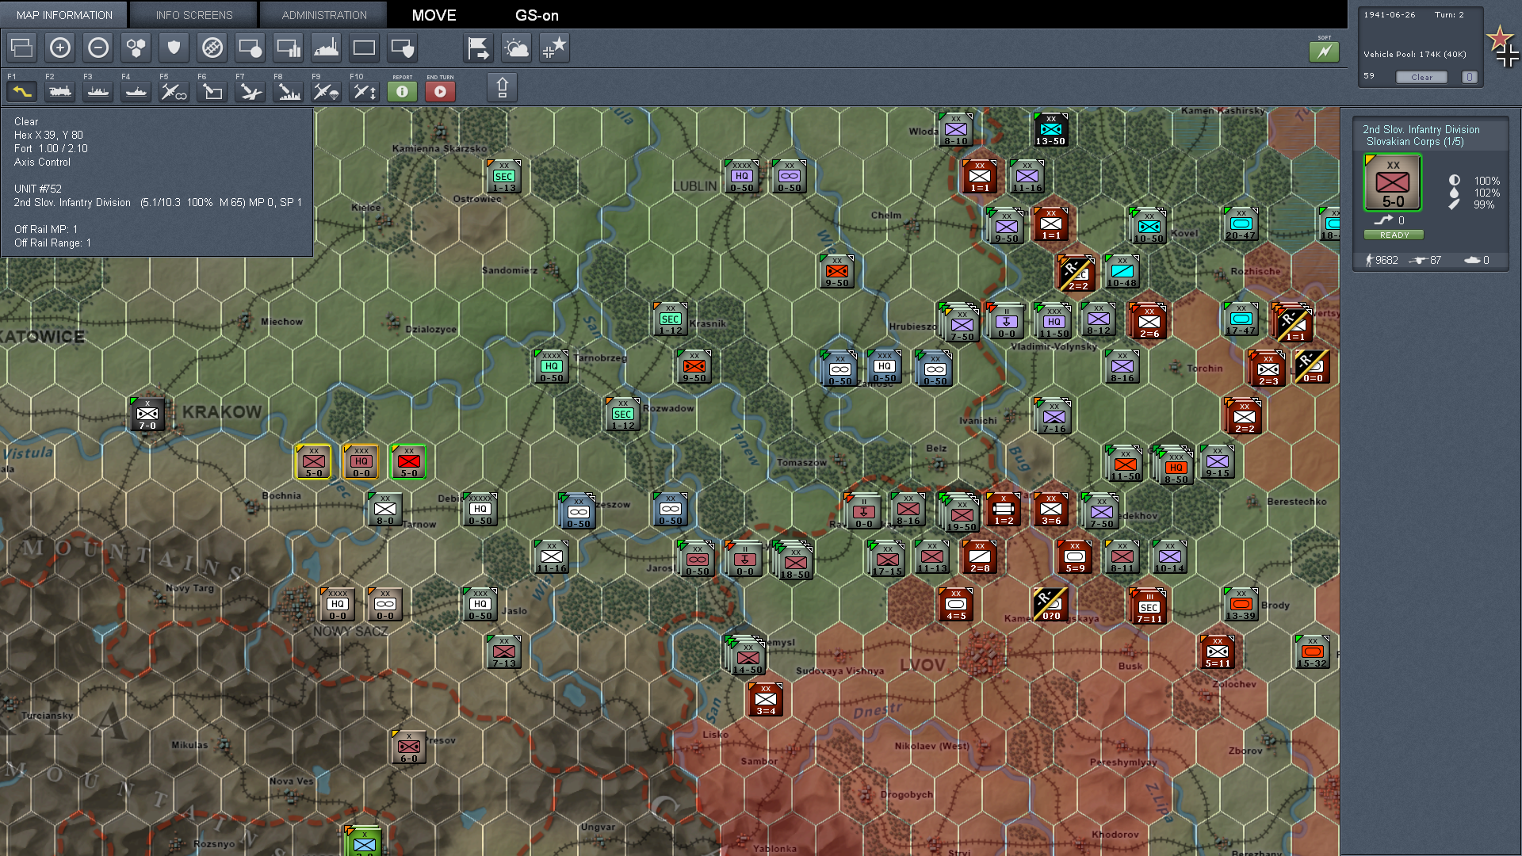
Task: Select F8 bomb city mode
Action: 288,92
